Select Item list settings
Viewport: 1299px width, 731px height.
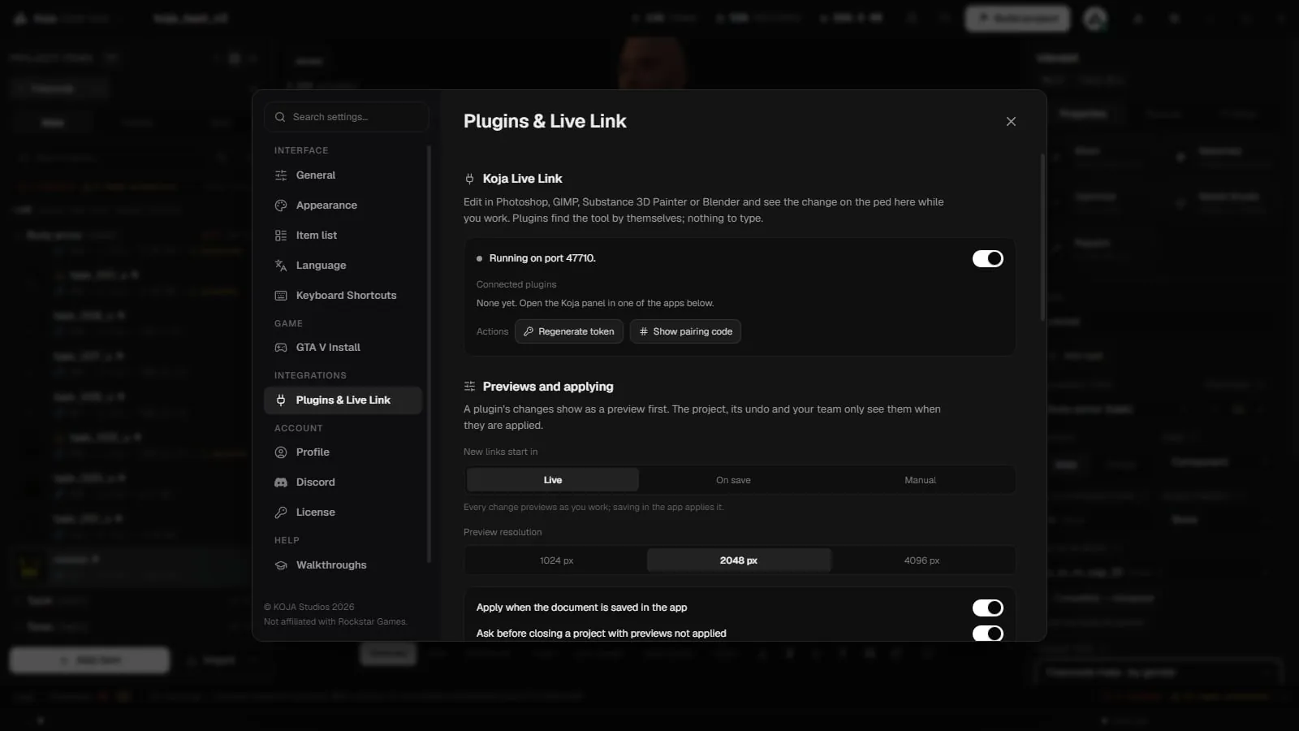pos(343,236)
